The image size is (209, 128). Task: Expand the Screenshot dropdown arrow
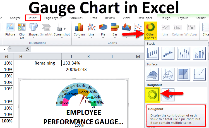click(62, 38)
